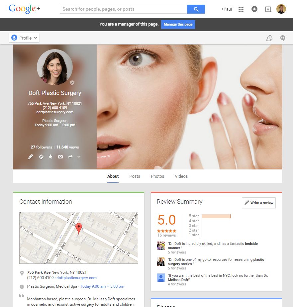Click the cover photo of woman

pos(189,107)
